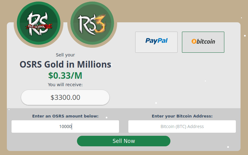The width and height of the screenshot is (248, 155).
Task: Click the orange Bitcoin coin symbol
Action: pos(194,42)
